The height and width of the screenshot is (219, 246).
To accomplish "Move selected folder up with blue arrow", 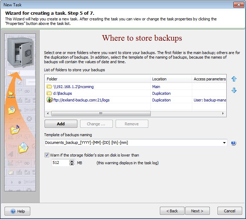I will [234, 79].
